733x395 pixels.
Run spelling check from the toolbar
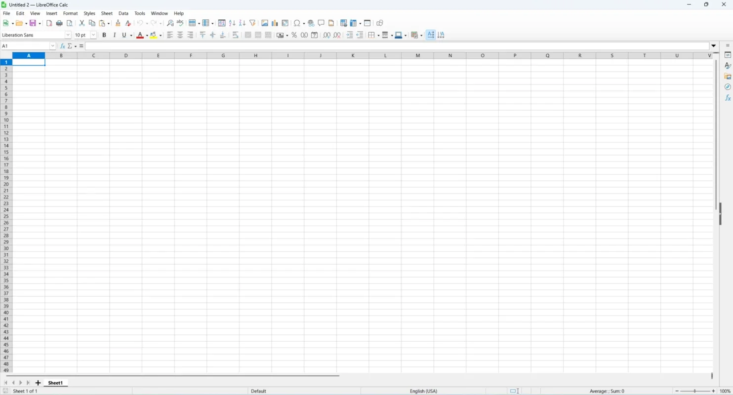coord(180,23)
